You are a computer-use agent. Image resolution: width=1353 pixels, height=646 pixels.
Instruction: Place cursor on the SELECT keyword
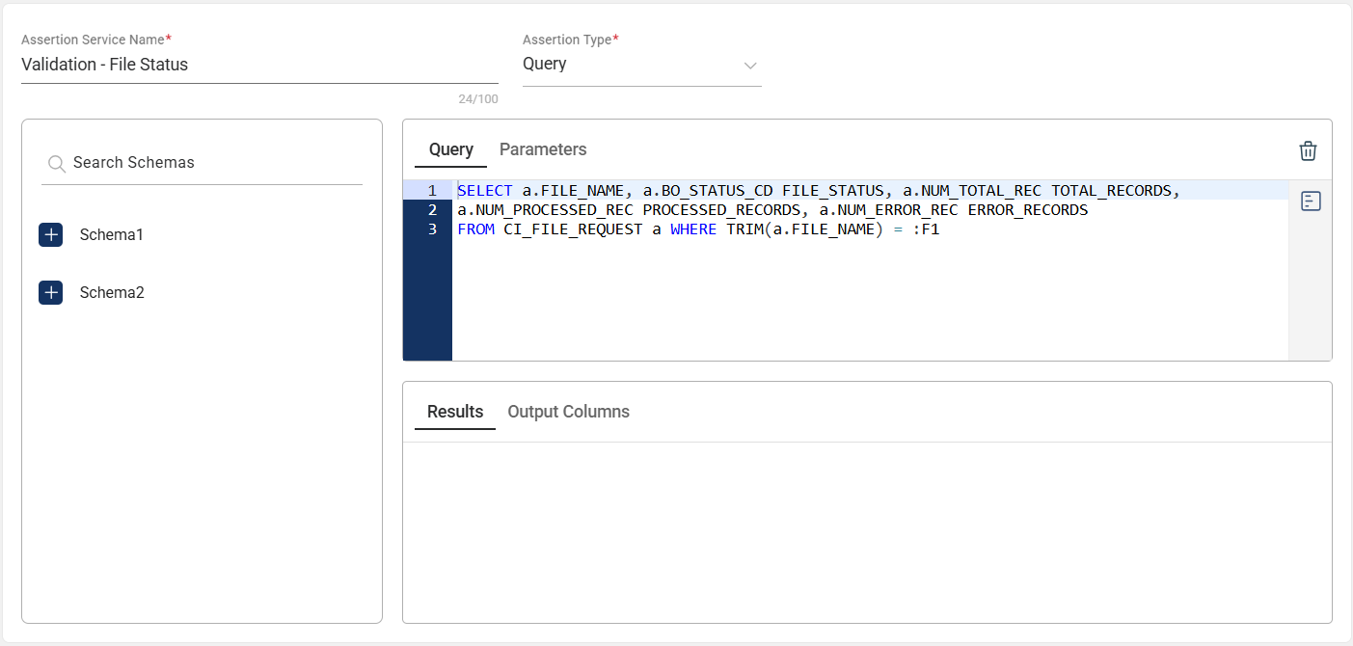484,191
